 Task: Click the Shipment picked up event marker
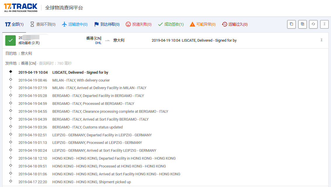click(11, 181)
